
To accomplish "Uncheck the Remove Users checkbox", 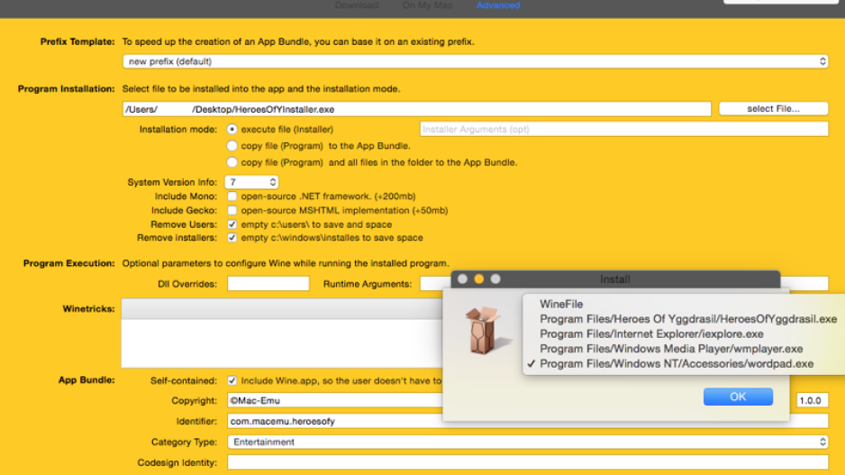I will tap(232, 224).
